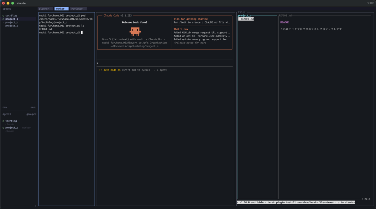Click the terminal cursor in the shell pane
Viewport: 376px width, 209px height.
tap(82, 32)
